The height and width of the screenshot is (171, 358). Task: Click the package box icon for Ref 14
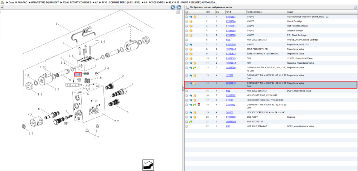tap(194, 83)
